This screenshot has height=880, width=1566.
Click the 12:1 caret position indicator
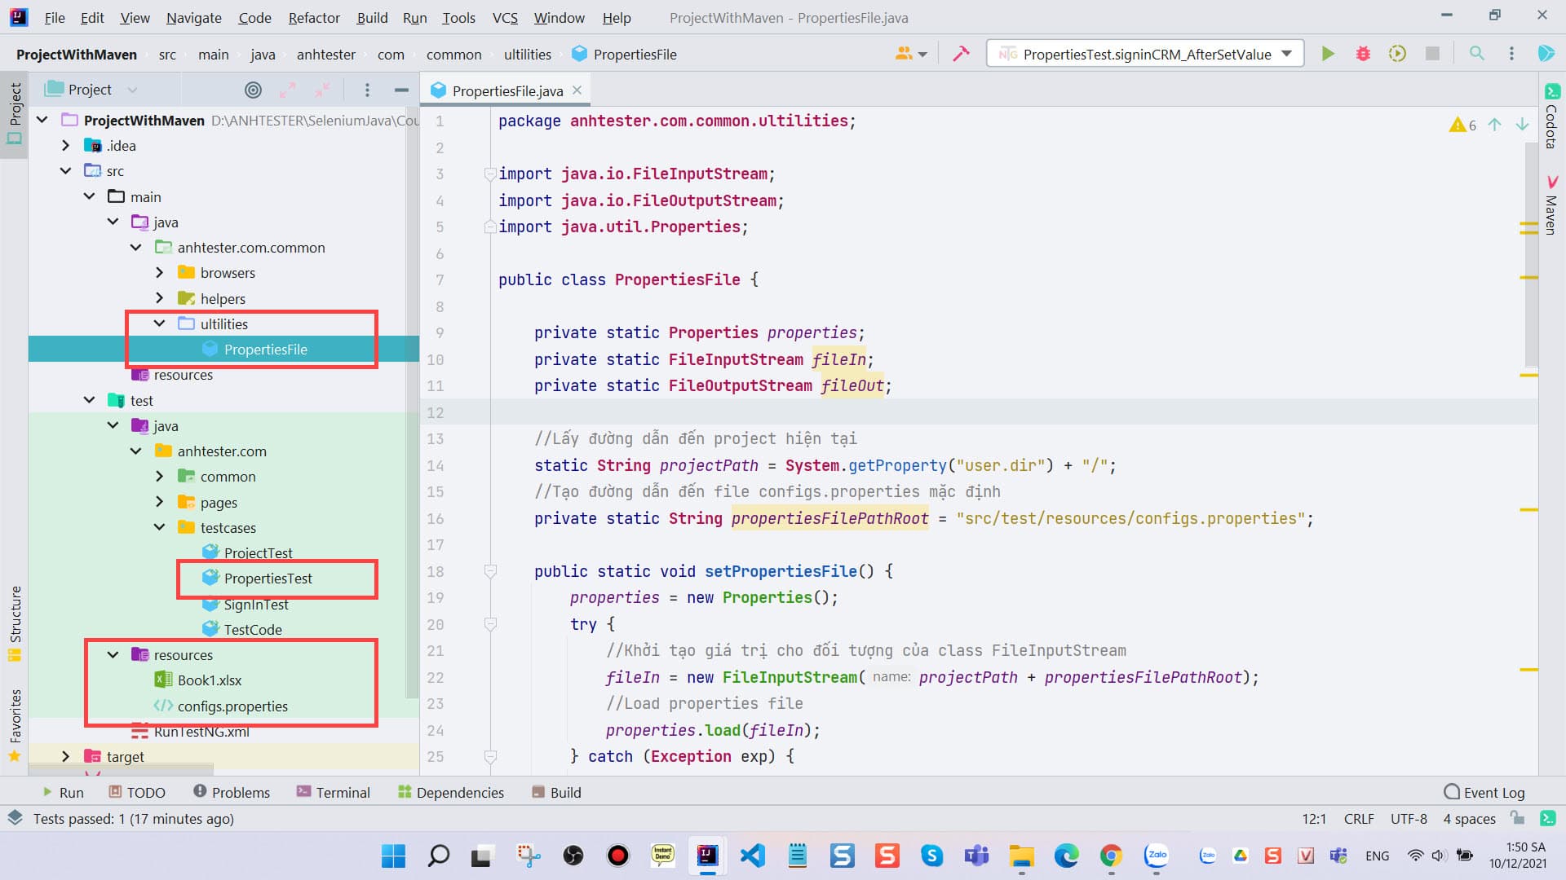(1314, 819)
